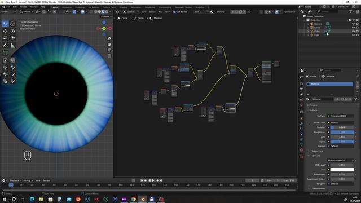This screenshot has width=361, height=203.
Task: Switch perspective/orthographic grid icon in viewport
Action: pyautogui.click(x=109, y=56)
